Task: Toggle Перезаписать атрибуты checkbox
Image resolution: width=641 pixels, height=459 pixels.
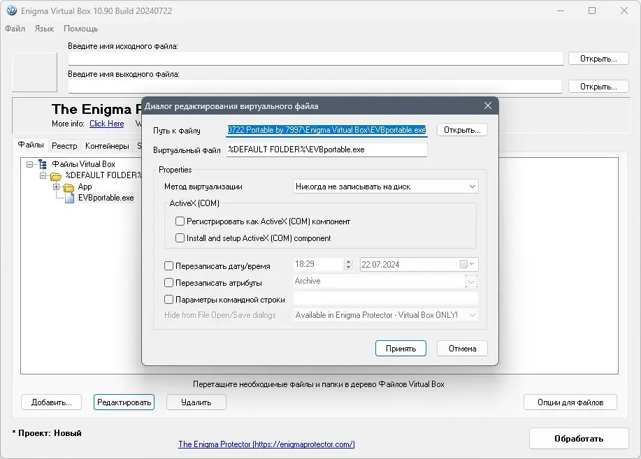Action: [x=168, y=282]
